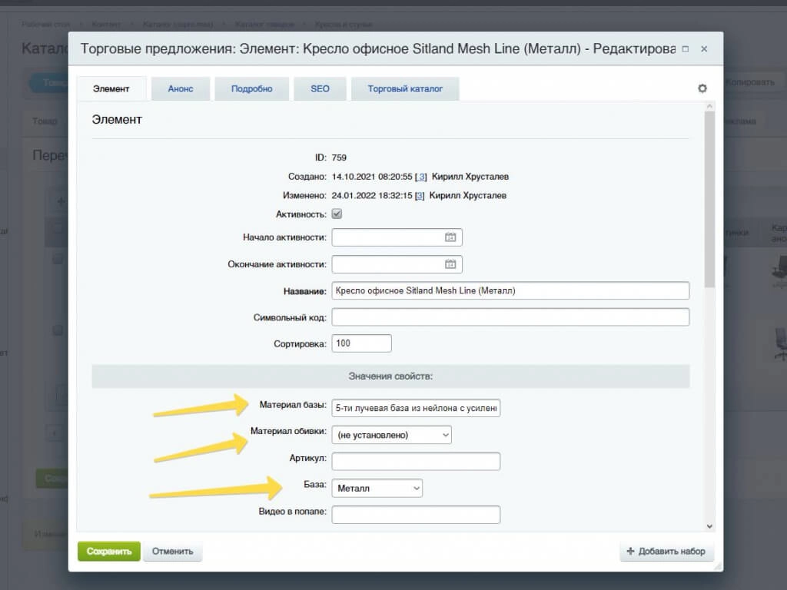
Task: Toggle the Активность checkbox
Action: [x=337, y=214]
